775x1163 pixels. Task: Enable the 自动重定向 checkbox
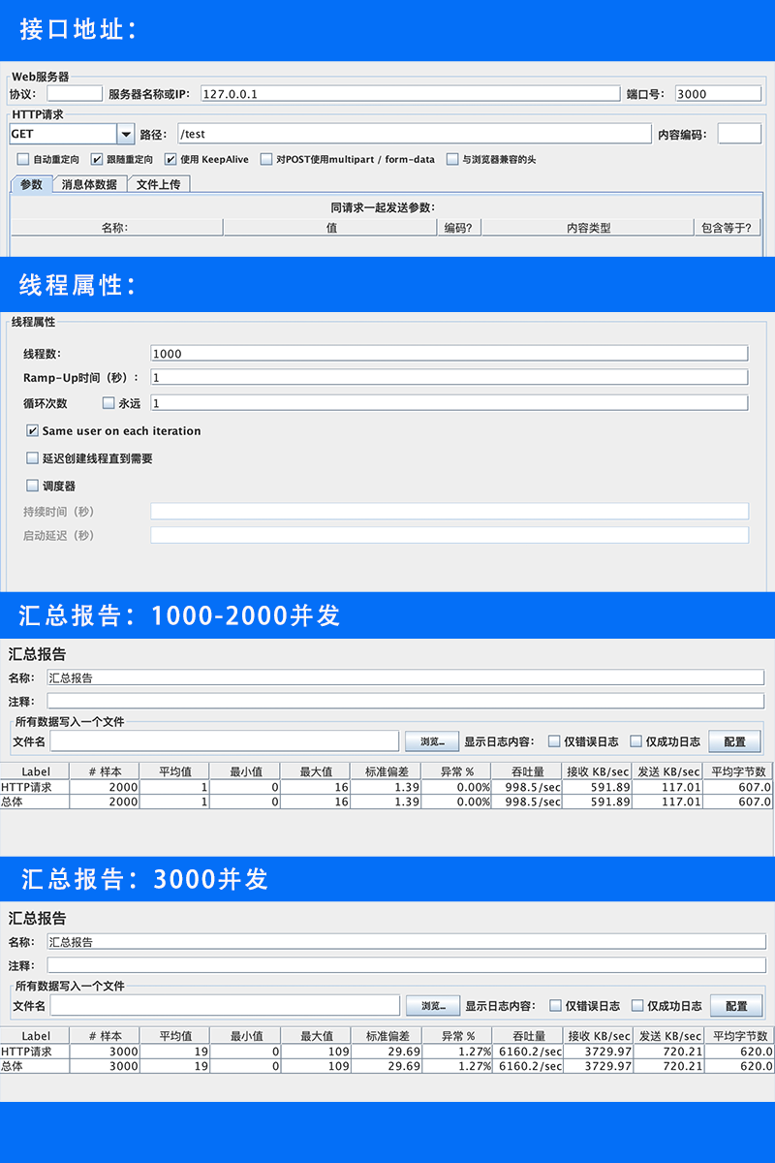pos(23,160)
